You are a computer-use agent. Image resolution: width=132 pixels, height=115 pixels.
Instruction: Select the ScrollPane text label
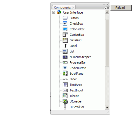click(x=77, y=74)
